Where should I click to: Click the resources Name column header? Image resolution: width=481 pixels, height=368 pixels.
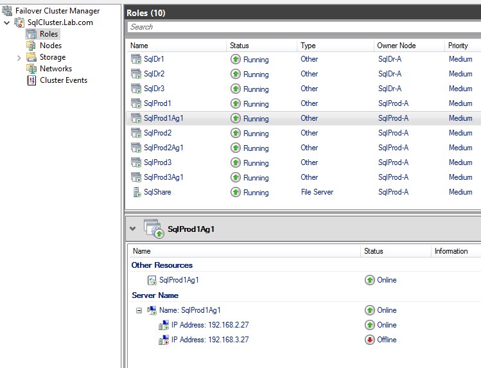[x=244, y=251]
